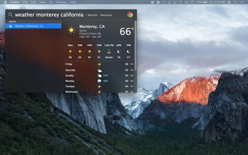Open the Wi-Fi status menu
This screenshot has width=248, height=155.
pos(192,2)
